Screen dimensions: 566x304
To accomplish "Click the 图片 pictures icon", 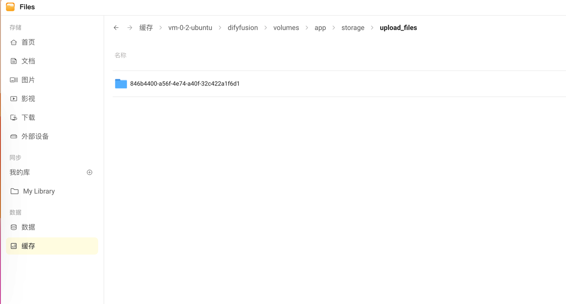I will point(14,80).
